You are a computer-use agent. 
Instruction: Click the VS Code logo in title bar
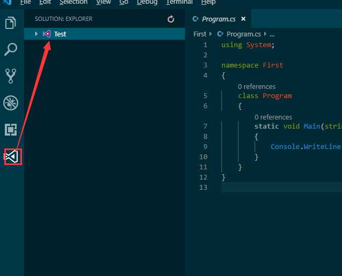point(7,2)
